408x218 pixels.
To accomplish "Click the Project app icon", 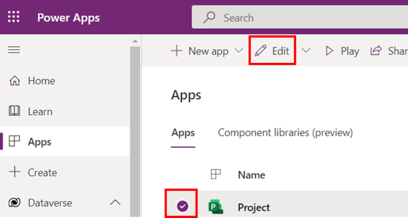I will point(216,207).
